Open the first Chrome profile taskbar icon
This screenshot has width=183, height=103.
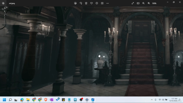(34, 100)
